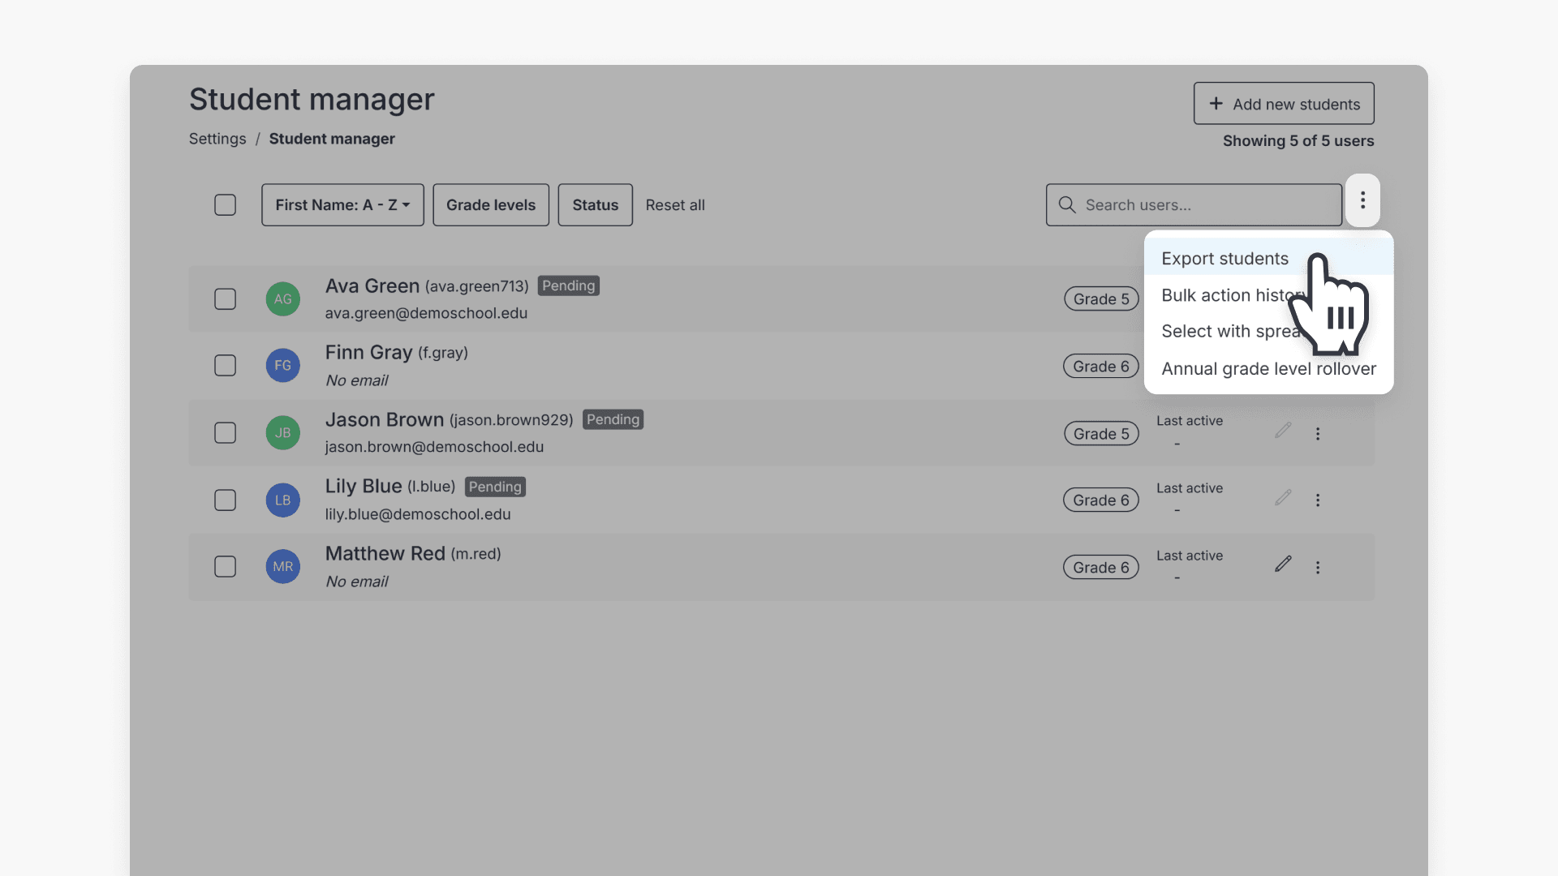Open Matthew Red's row actions menu
Viewport: 1558px width, 876px height.
click(1318, 567)
